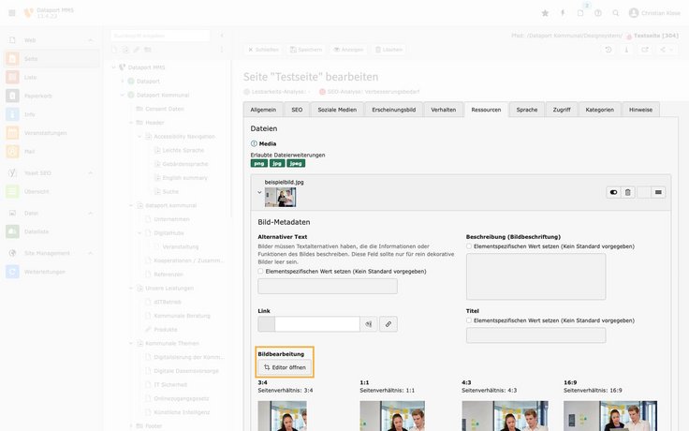
Task: Enable element-specific value for Alternativer Text
Action: click(x=261, y=271)
